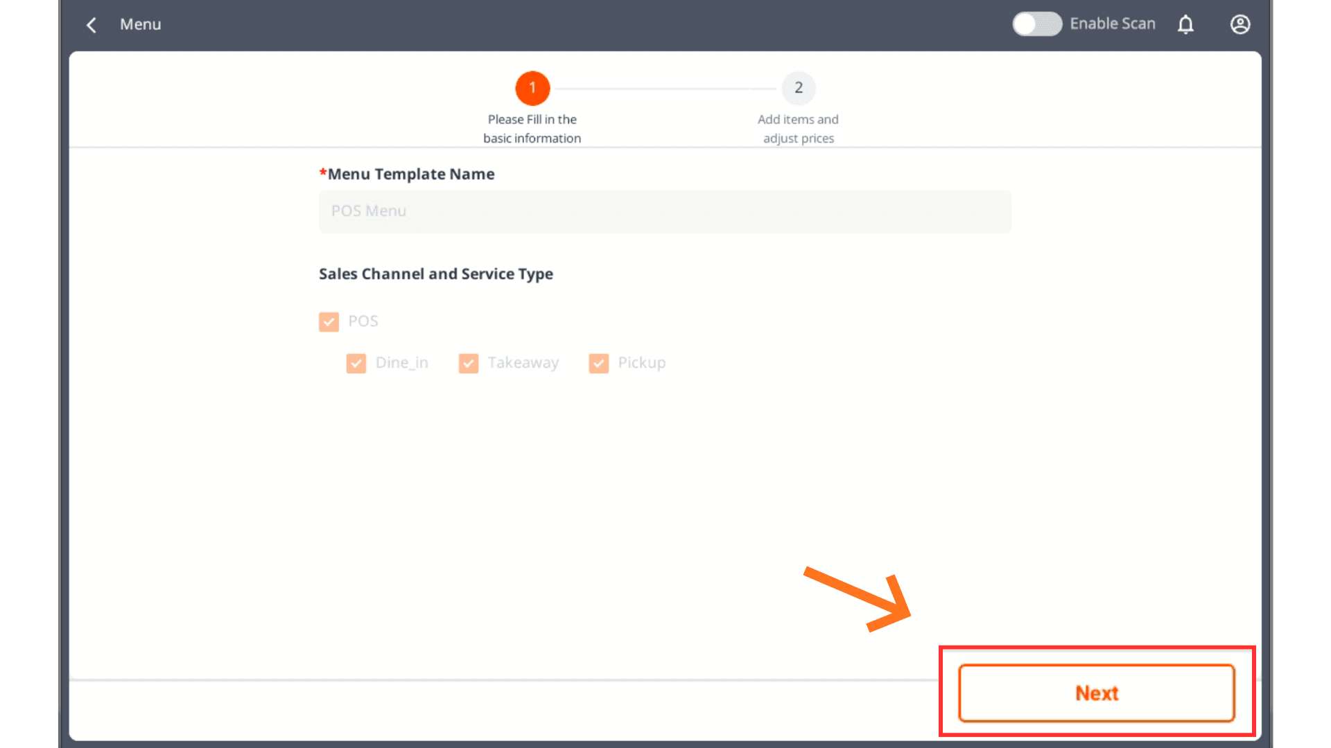
Task: Click the Menu Template Name field
Action: [x=664, y=211]
